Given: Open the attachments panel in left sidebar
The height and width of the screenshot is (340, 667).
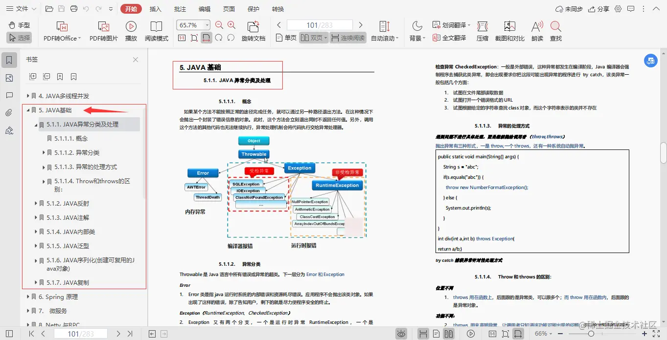Looking at the screenshot, I should [x=7, y=113].
